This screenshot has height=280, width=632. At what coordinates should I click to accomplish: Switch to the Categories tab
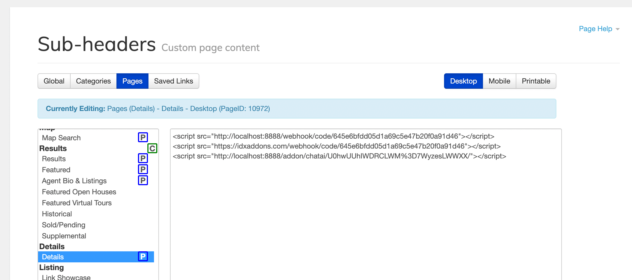point(93,81)
